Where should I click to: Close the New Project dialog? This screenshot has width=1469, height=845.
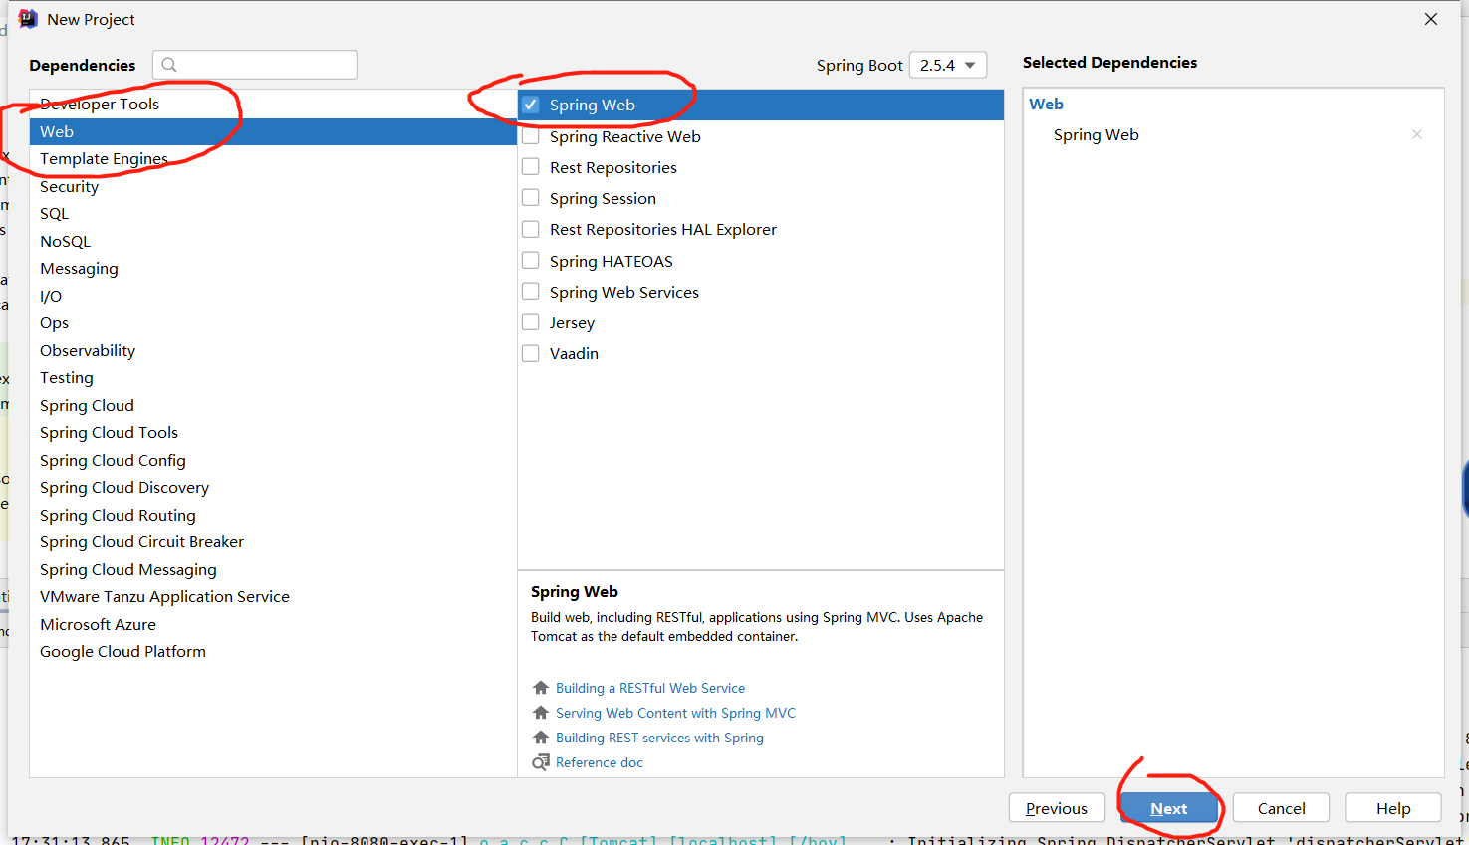point(1431,19)
